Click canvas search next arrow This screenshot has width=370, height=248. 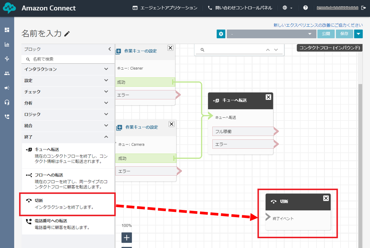(x=276, y=50)
